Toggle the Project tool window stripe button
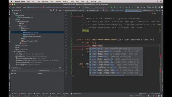This screenshot has height=97, width=172. click(x=10, y=12)
